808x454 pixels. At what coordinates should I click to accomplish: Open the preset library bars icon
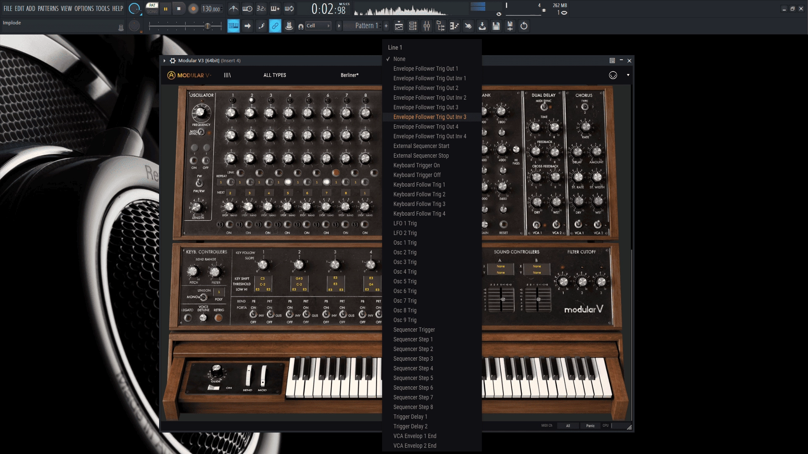point(227,75)
